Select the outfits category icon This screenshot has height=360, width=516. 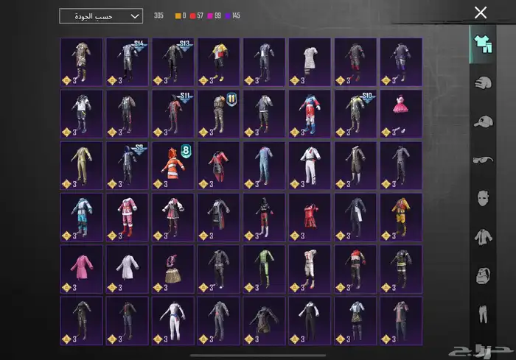tap(483, 44)
